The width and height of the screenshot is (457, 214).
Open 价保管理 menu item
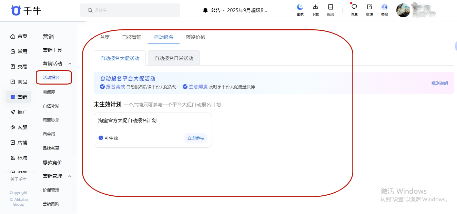tap(51, 190)
